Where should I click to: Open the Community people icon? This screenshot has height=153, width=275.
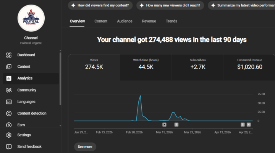tap(9, 90)
